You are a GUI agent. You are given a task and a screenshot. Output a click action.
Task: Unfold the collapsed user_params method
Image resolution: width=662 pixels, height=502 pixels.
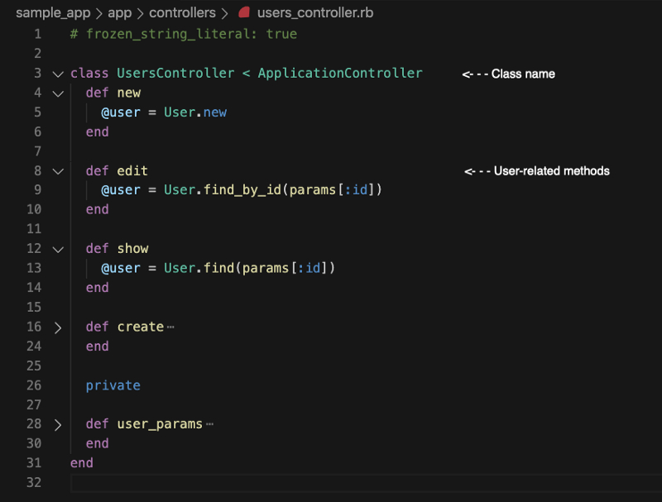click(57, 424)
